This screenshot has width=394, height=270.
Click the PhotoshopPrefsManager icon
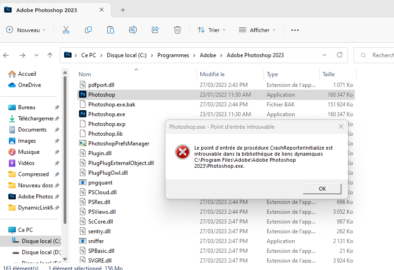[83, 144]
